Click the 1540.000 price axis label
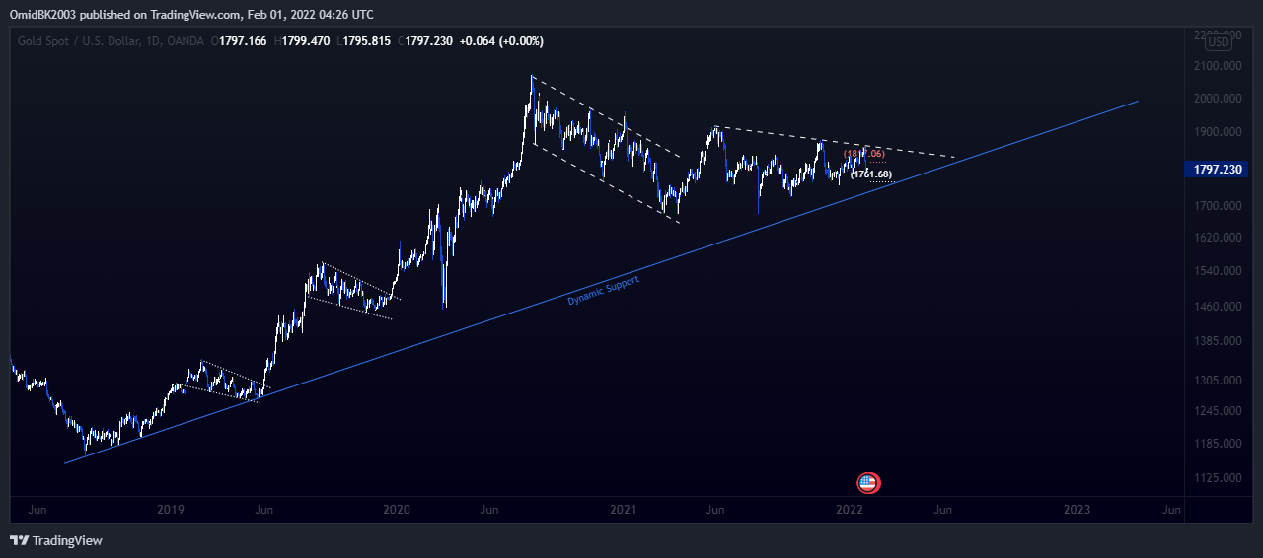Screen dimensions: 1263x558 tap(1216, 271)
